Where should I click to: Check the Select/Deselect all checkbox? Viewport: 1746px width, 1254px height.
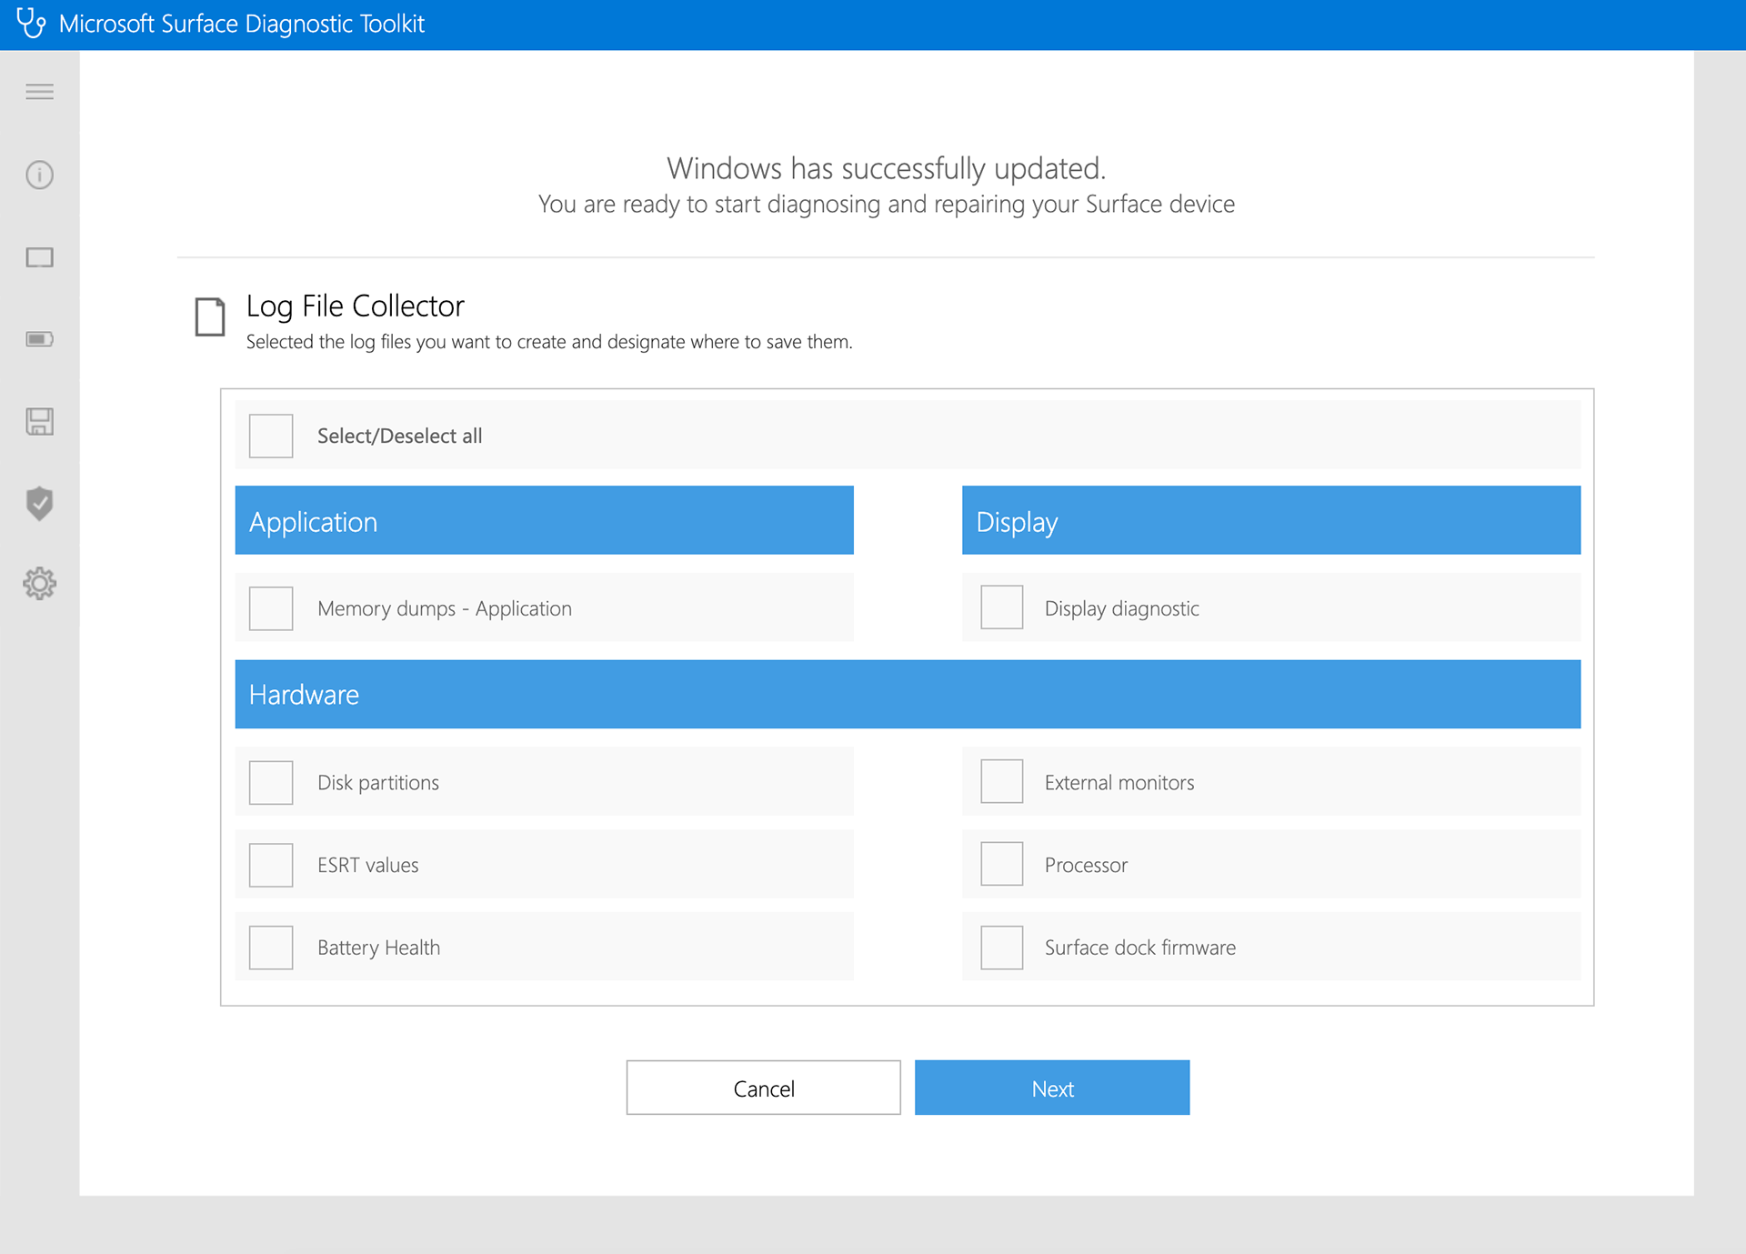271,436
